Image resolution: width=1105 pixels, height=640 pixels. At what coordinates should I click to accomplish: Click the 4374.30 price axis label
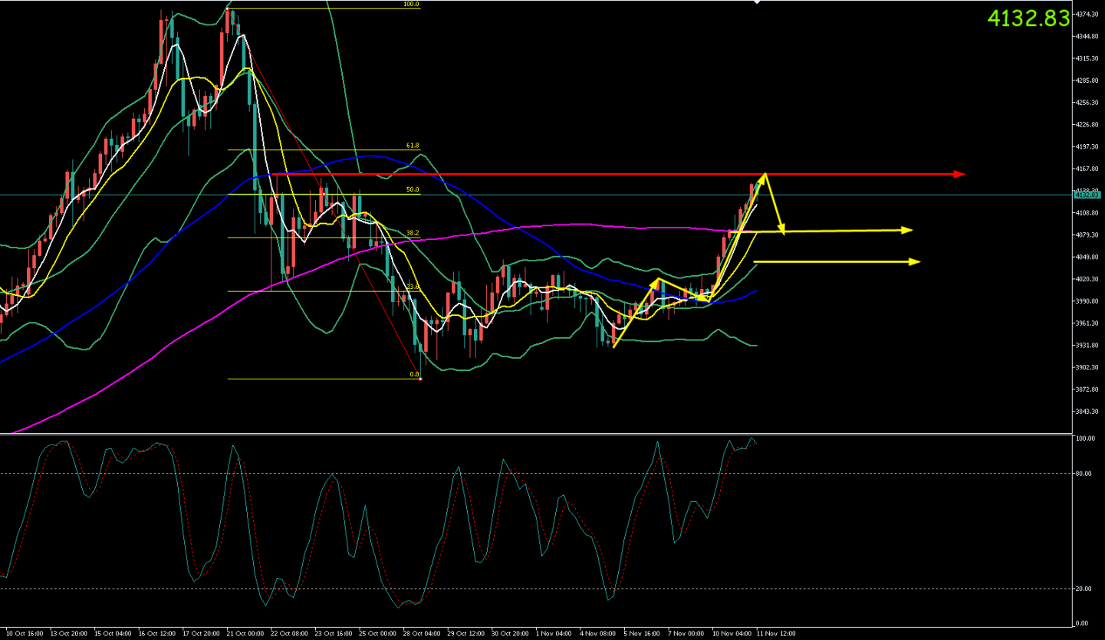1086,15
